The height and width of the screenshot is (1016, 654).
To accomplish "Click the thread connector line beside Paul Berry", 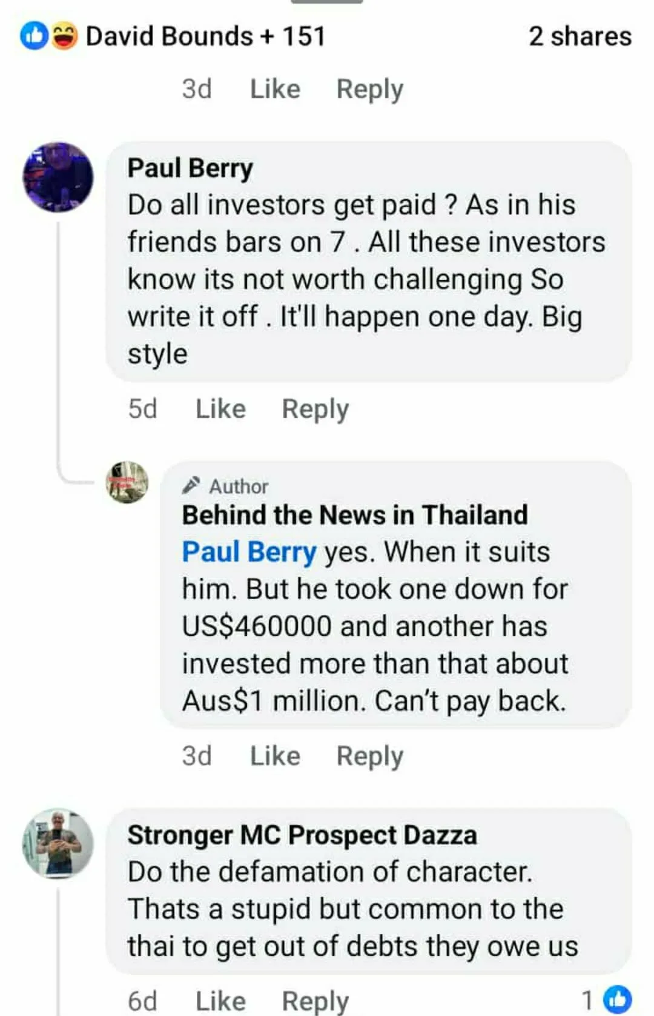I will 59,333.
